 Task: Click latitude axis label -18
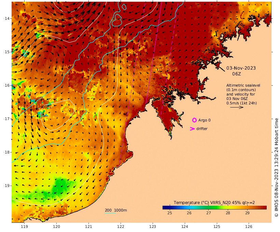tap(7, 152)
